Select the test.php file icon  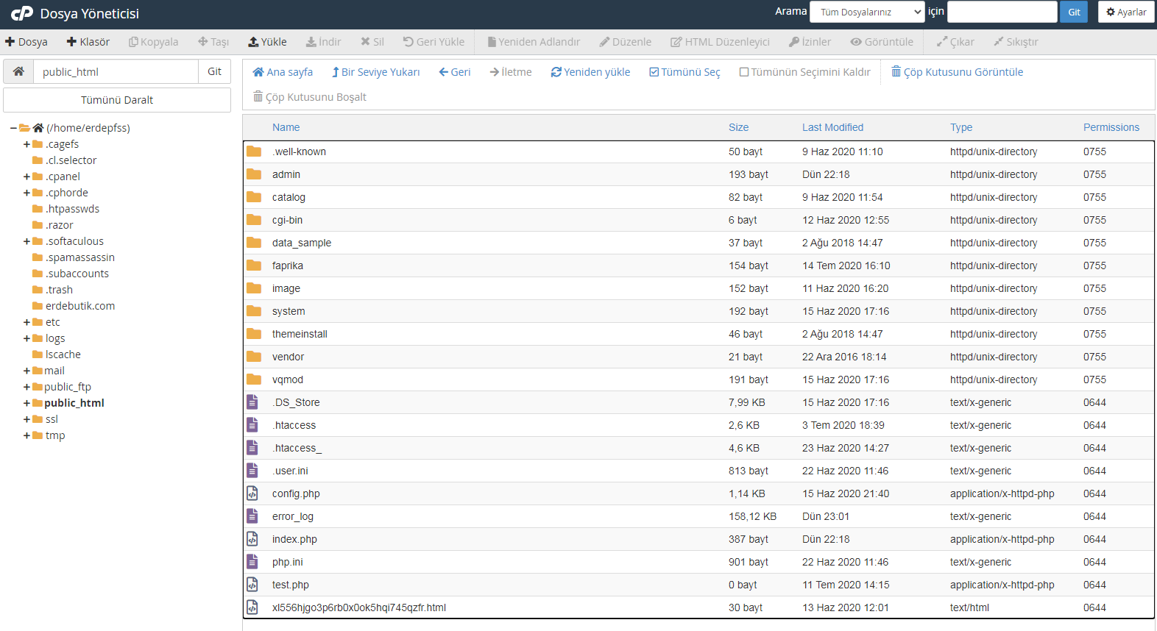click(x=252, y=585)
